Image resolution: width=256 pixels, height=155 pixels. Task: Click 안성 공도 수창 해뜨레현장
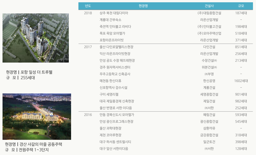coord(117,61)
